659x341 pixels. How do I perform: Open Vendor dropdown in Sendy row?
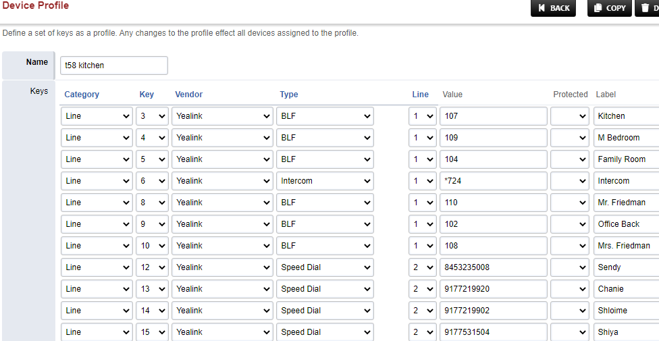point(222,267)
